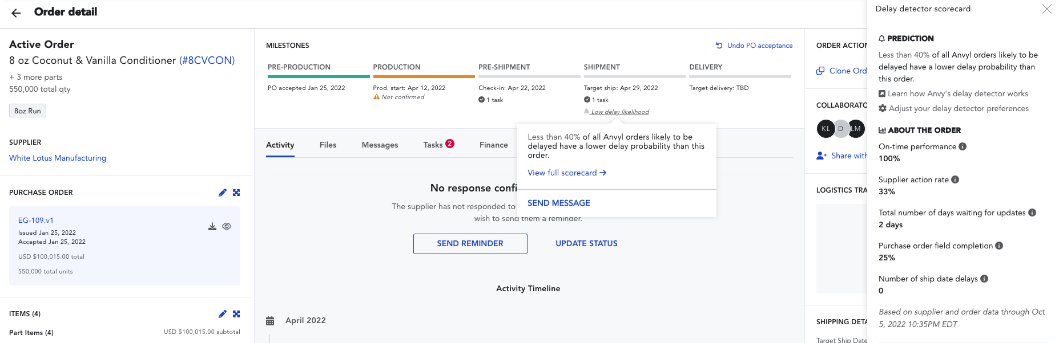This screenshot has width=1059, height=343.
Task: Click UPDATE STATUS
Action: [586, 243]
